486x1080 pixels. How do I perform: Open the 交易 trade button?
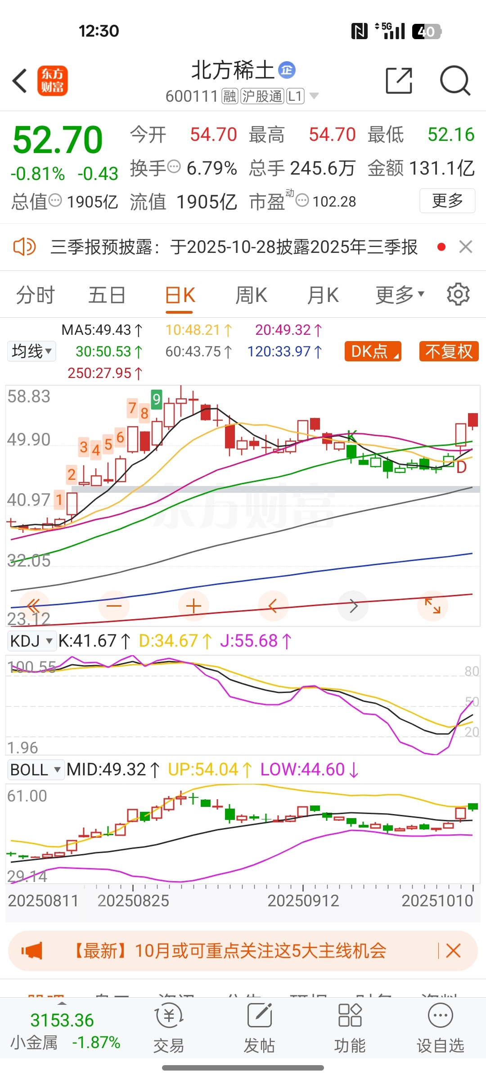coord(169,1028)
